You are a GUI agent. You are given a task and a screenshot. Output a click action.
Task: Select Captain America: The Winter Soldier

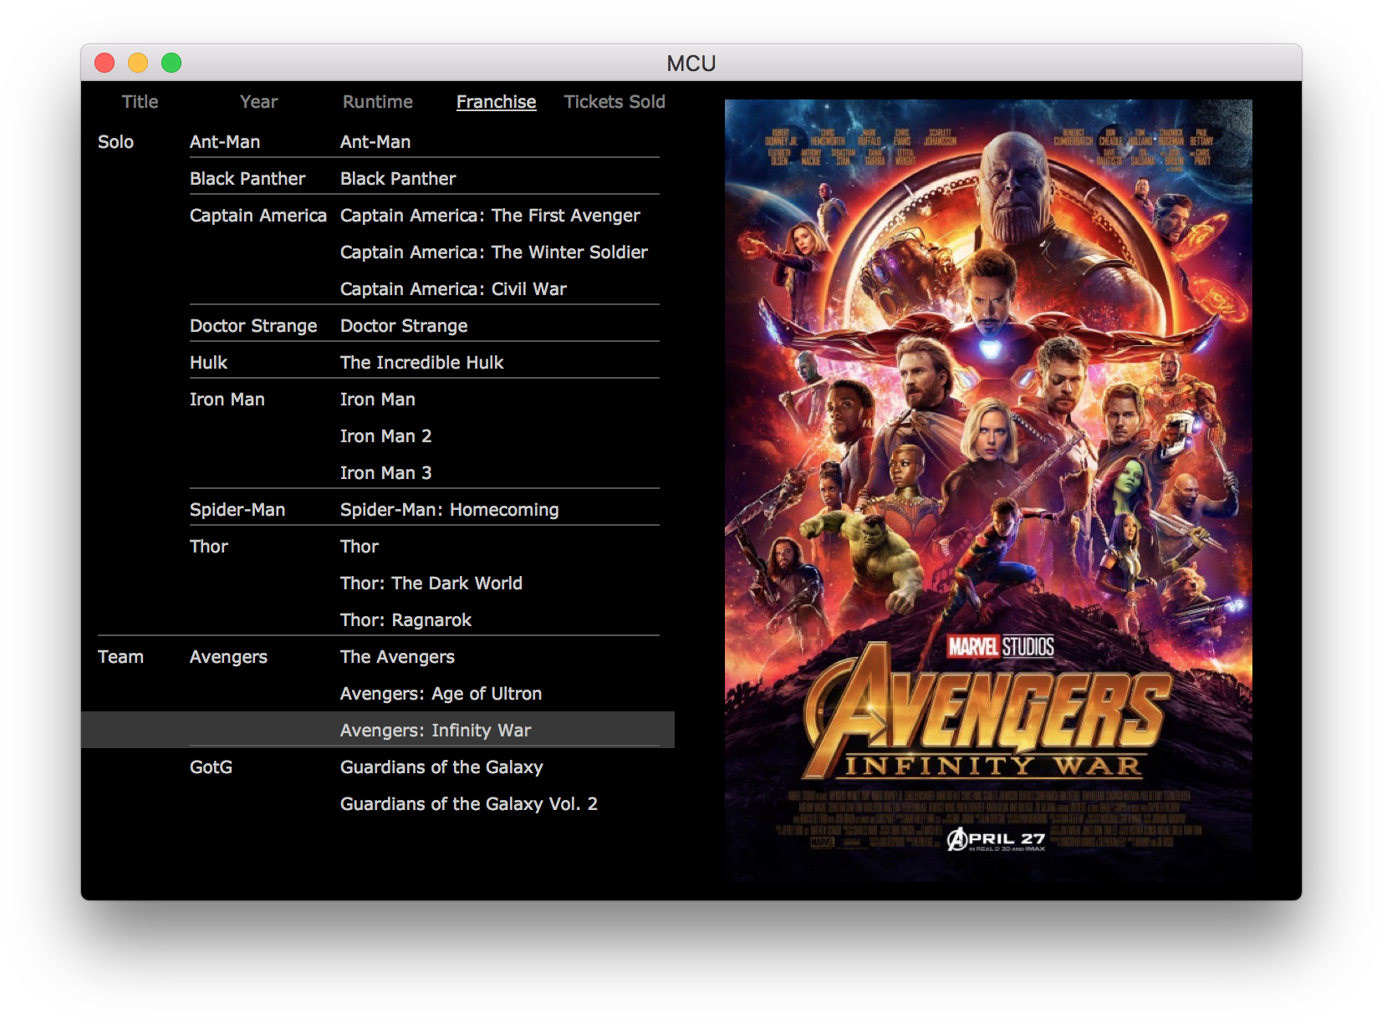(493, 252)
